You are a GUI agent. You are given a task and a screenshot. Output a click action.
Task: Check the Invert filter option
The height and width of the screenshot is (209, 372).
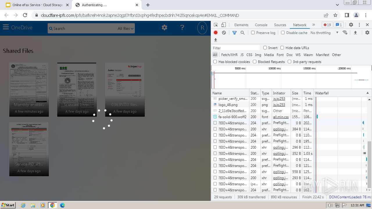click(x=265, y=48)
